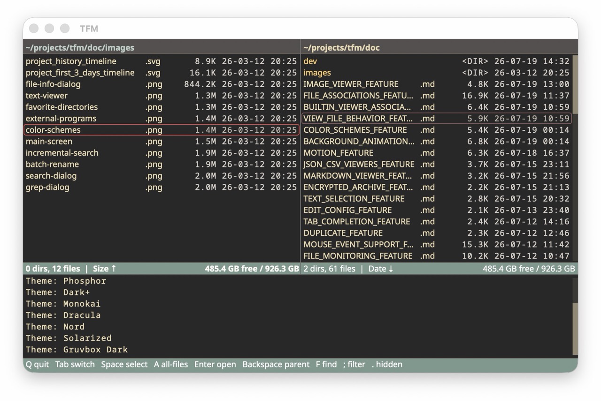Close the TFM window
The image size is (601, 401).
coord(34,29)
